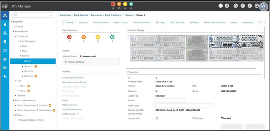Image resolution: width=270 pixels, height=131 pixels.
Task: Click the Associate Service Profile link
Action: (74, 82)
